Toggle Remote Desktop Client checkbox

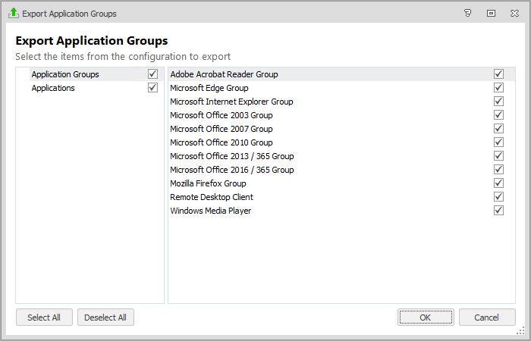498,197
